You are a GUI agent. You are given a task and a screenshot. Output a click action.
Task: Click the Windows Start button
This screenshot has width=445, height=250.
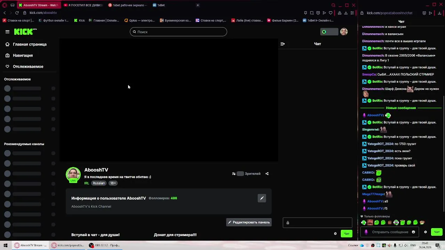click(x=6, y=245)
